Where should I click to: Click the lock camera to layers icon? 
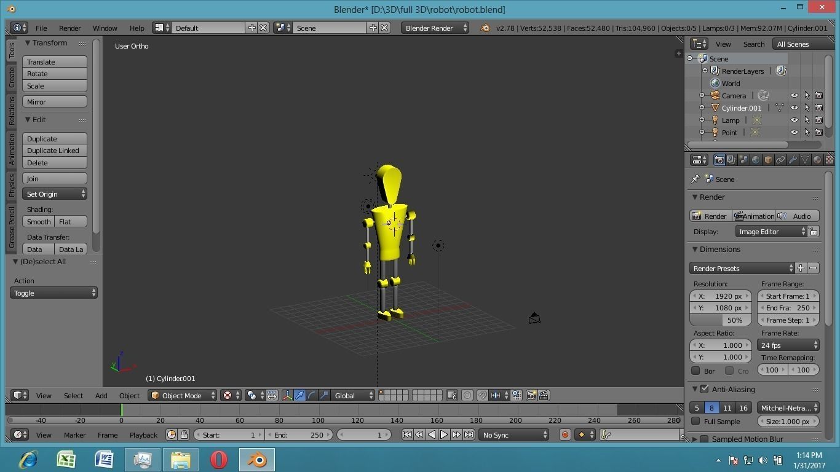(452, 396)
